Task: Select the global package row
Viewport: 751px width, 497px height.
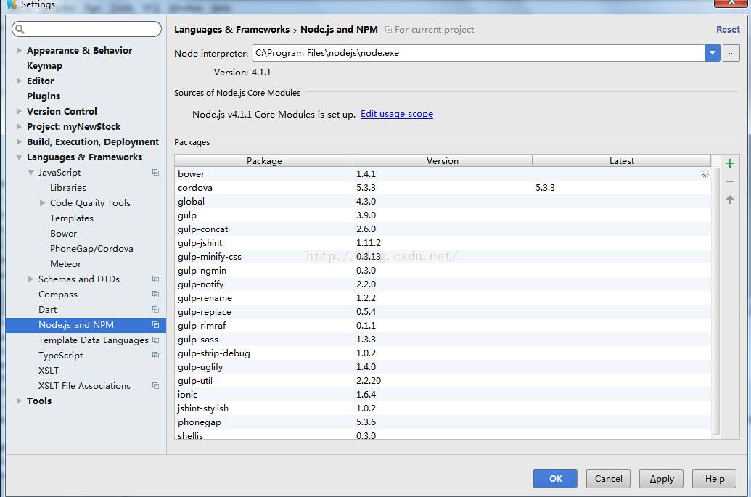Action: point(443,202)
